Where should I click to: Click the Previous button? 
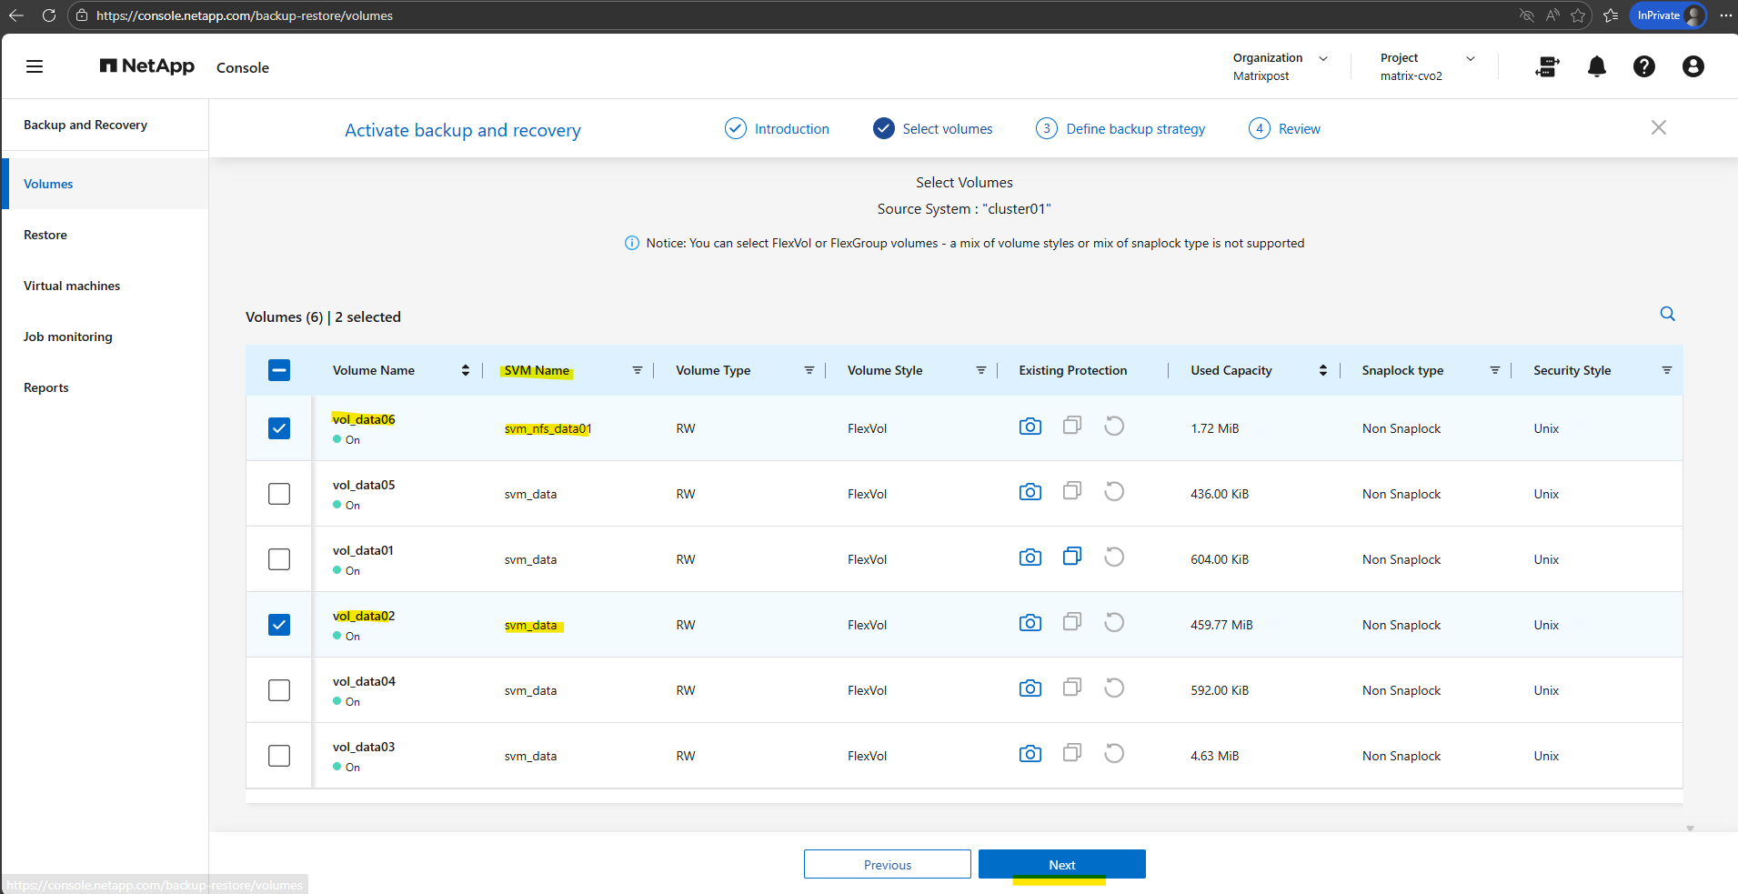click(x=887, y=864)
